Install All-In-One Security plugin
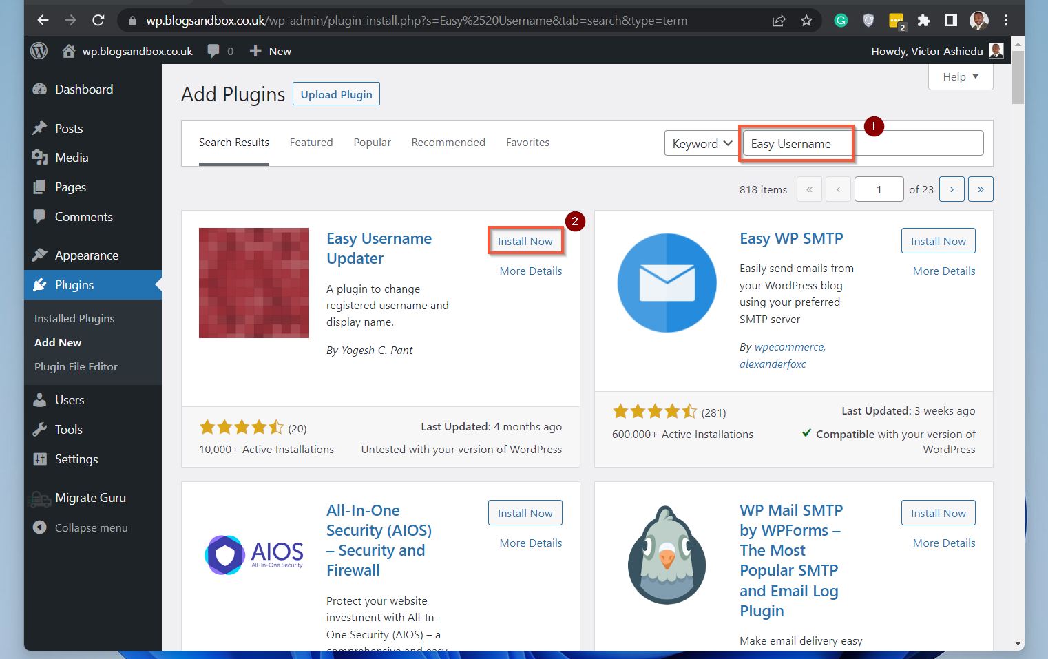 pyautogui.click(x=525, y=513)
